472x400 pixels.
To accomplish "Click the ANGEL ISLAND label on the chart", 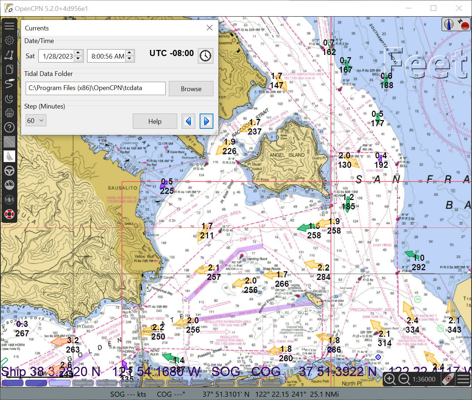I will tap(287, 155).
